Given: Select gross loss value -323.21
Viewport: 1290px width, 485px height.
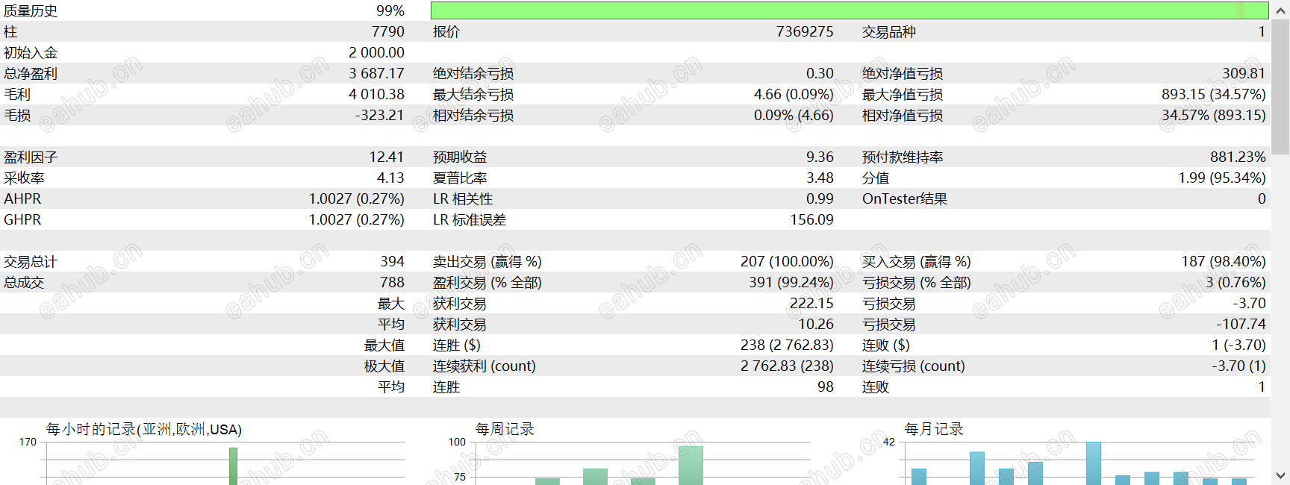Looking at the screenshot, I should click(379, 115).
